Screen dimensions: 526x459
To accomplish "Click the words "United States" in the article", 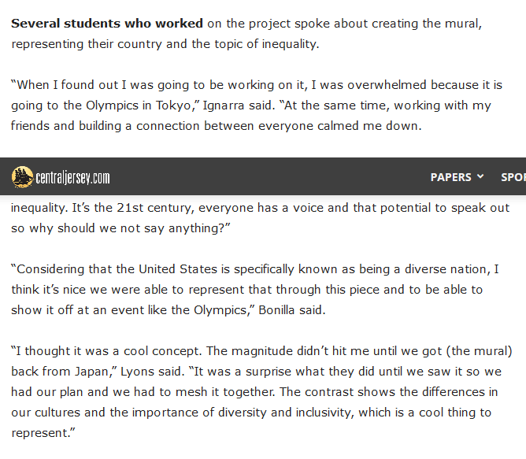I will [178, 269].
